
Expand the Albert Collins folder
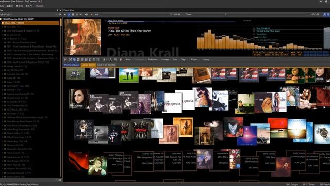coord(3,133)
